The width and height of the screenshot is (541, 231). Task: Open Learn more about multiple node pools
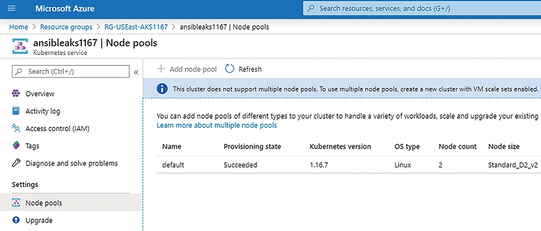tap(217, 125)
